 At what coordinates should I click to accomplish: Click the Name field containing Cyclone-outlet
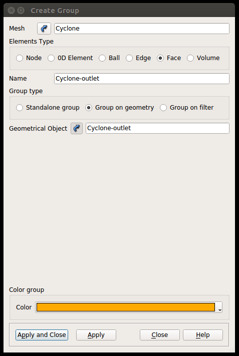[142, 79]
